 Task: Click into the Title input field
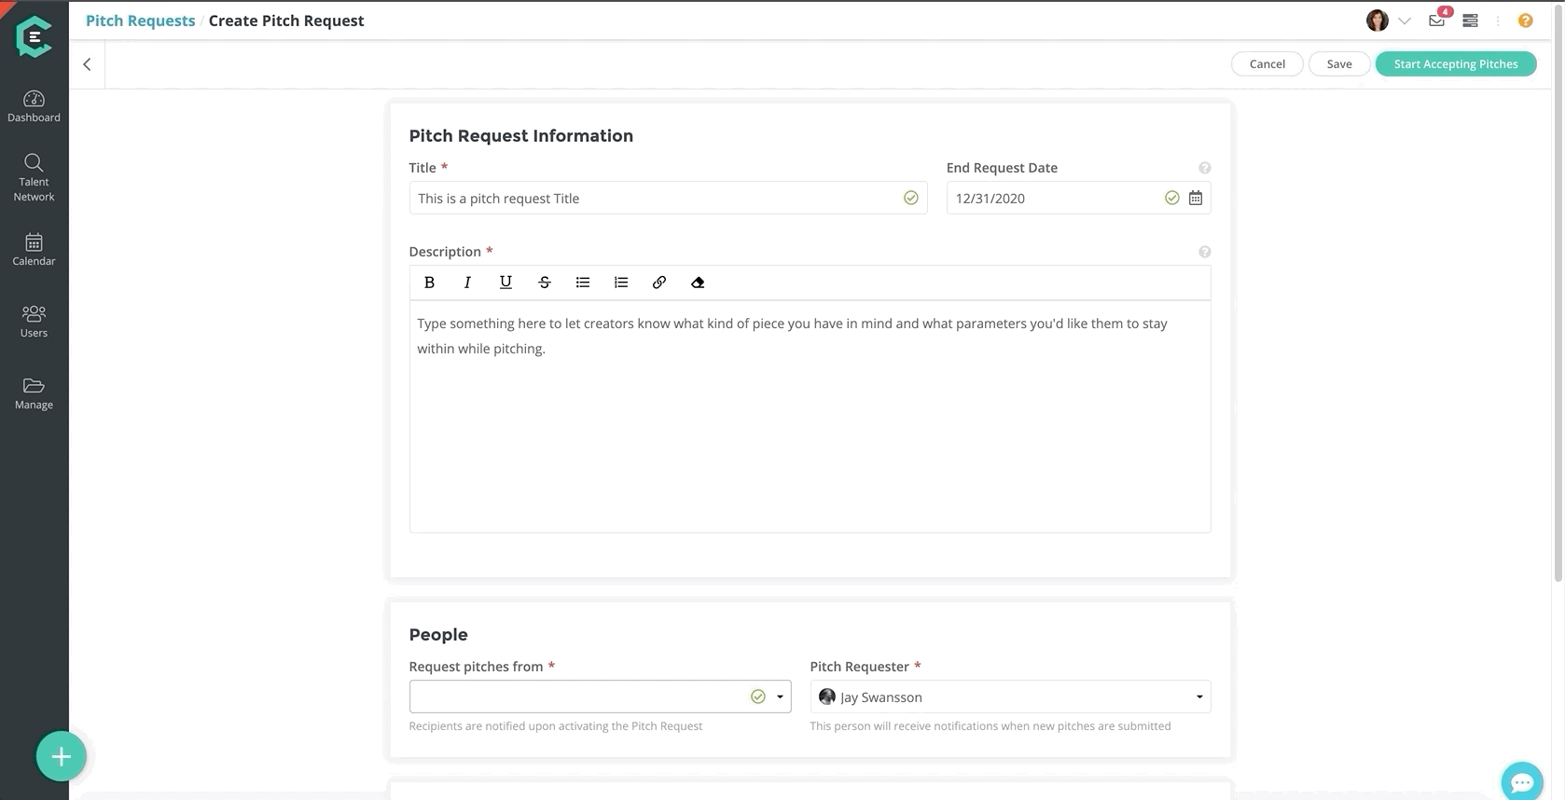tap(668, 198)
